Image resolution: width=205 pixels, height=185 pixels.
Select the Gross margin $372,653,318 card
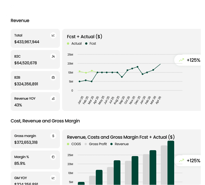pyautogui.click(x=35, y=139)
